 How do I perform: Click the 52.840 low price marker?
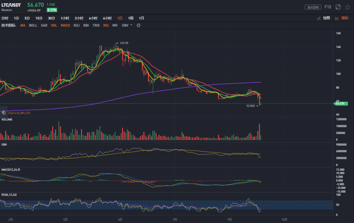(251, 106)
